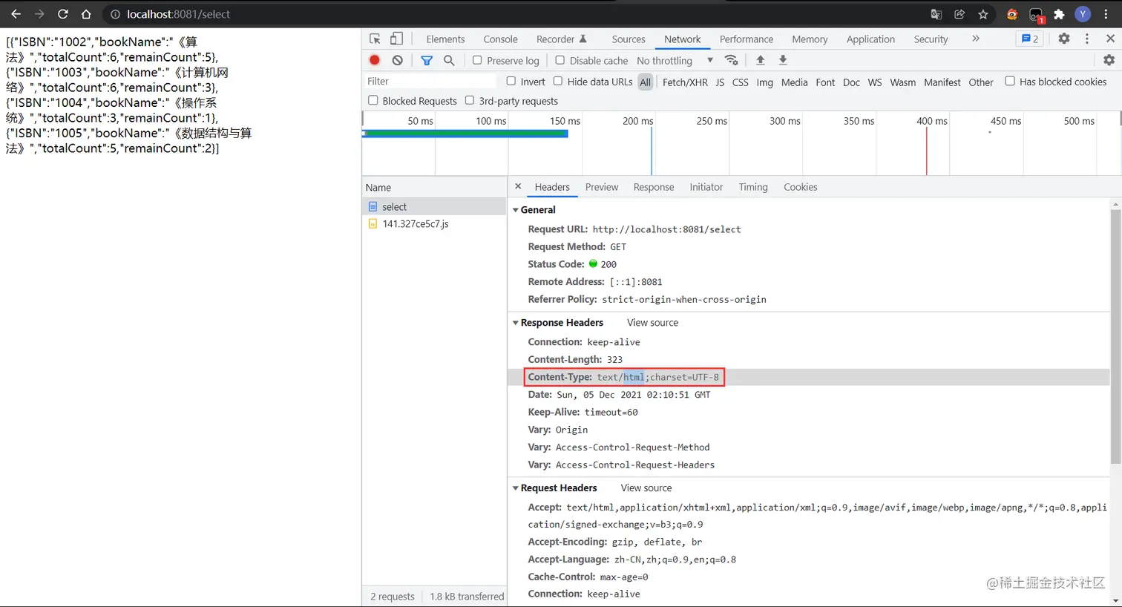Check the Invert filter option
Screen dimensions: 1122x607
coord(511,81)
